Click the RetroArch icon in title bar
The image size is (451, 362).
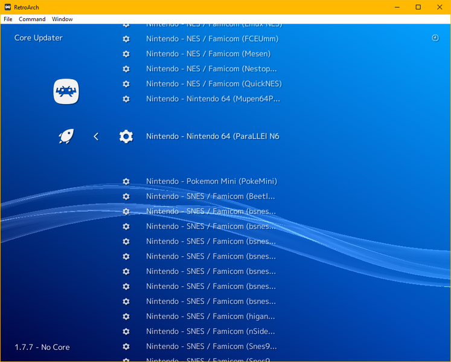7,7
